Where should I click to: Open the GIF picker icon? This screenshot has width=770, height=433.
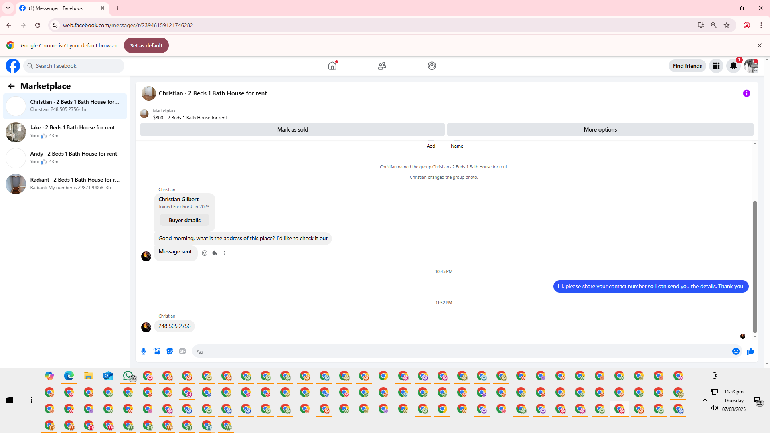[x=182, y=352]
